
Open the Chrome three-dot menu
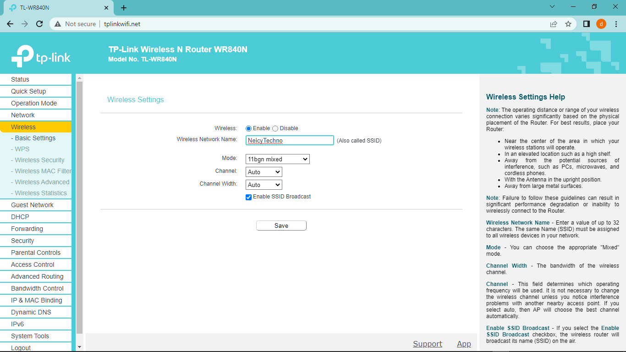pyautogui.click(x=616, y=24)
